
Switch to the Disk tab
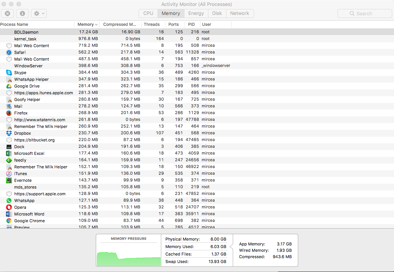coord(217,13)
